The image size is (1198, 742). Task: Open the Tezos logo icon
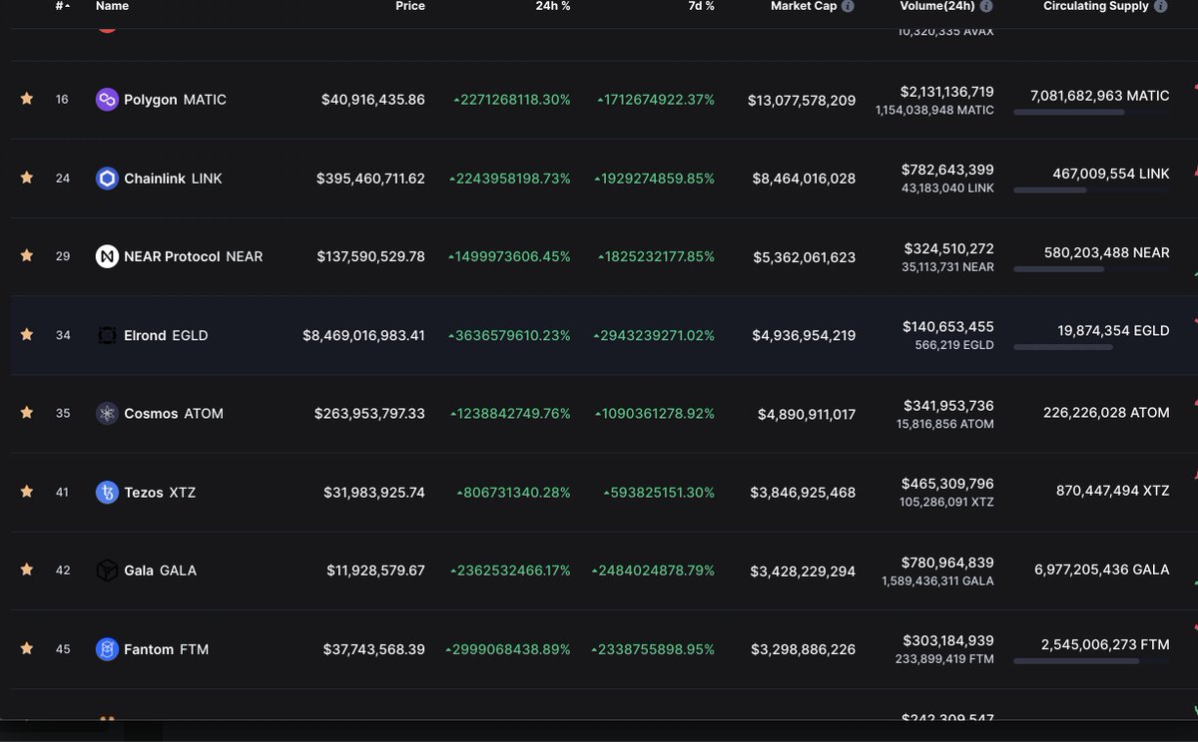tap(107, 492)
